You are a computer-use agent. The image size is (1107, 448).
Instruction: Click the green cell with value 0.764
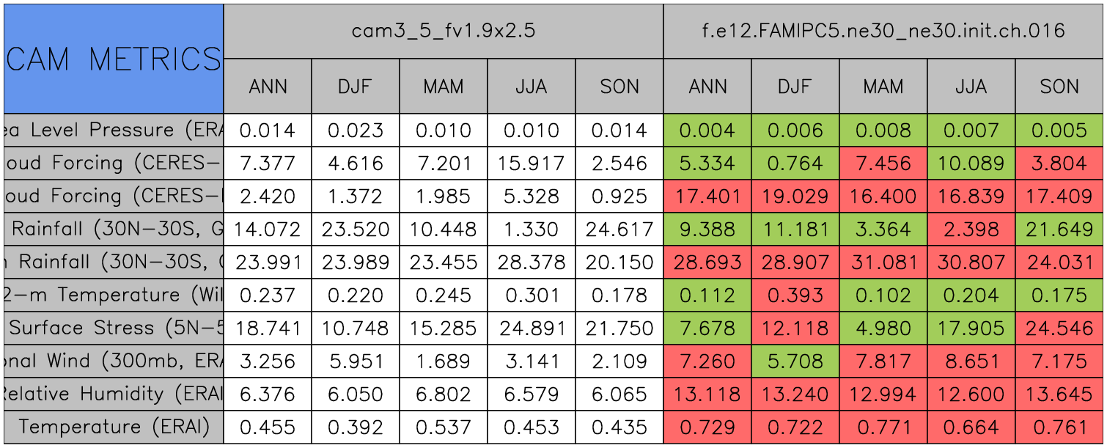pyautogui.click(x=795, y=164)
